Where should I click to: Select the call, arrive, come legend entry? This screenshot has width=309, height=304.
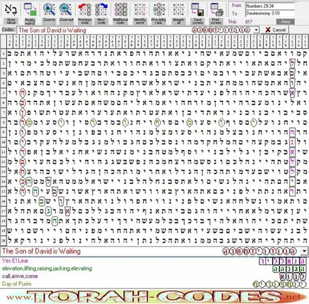(20, 276)
